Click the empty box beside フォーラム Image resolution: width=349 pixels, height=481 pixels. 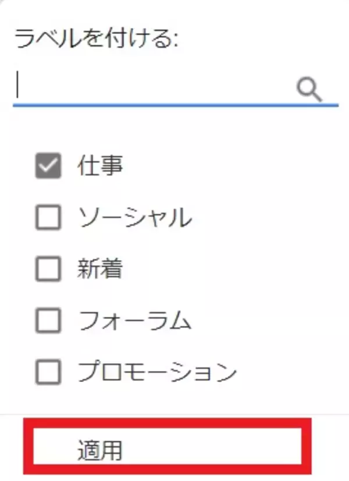[x=48, y=320]
